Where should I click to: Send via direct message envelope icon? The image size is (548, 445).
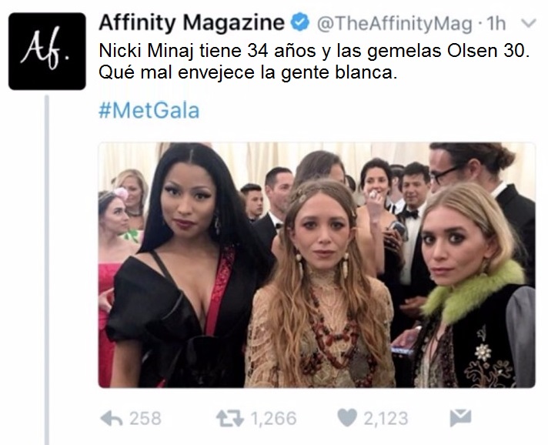460,418
